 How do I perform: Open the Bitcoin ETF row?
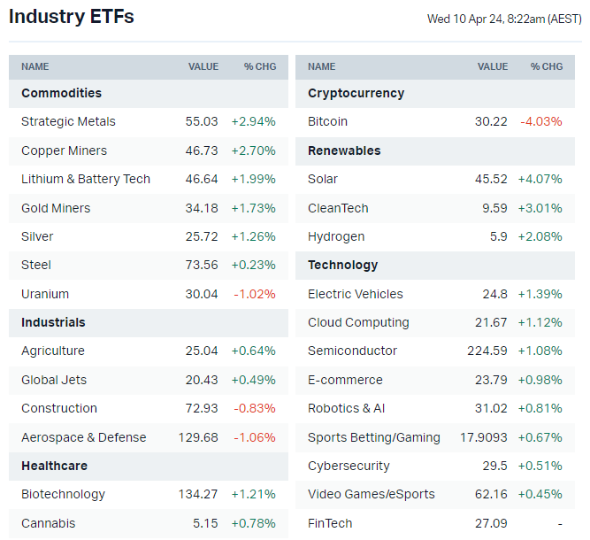[327, 121]
